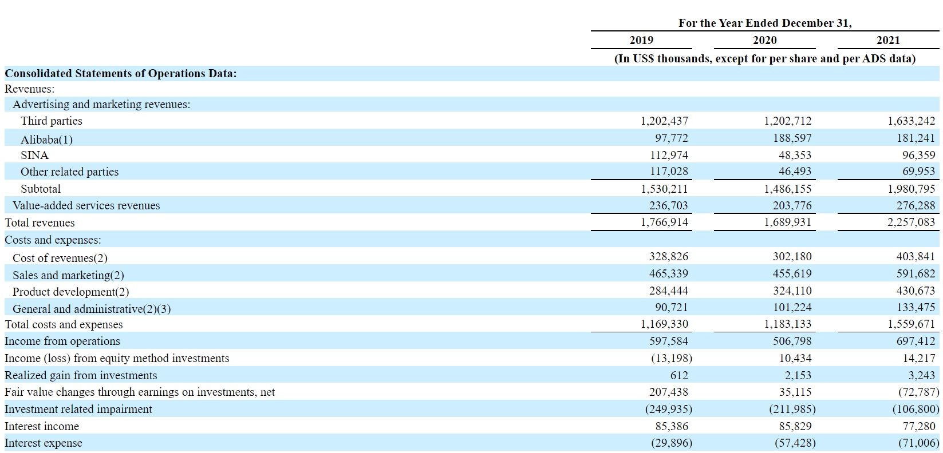This screenshot has width=943, height=453.
Task: Select the Alibaba(1) row label
Action: (x=46, y=140)
